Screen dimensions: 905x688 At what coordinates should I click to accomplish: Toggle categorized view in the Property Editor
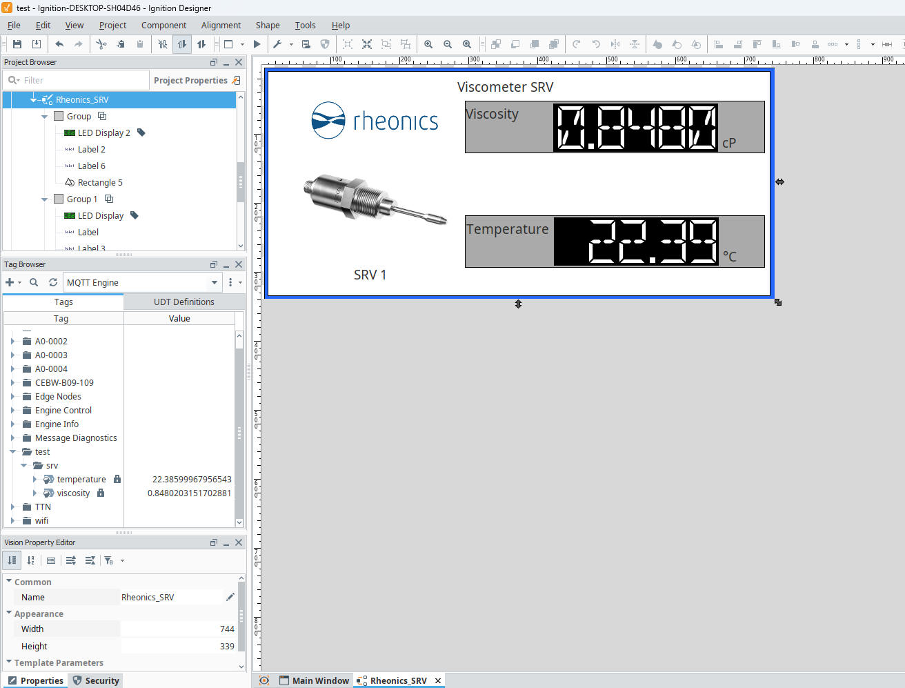tap(12, 560)
